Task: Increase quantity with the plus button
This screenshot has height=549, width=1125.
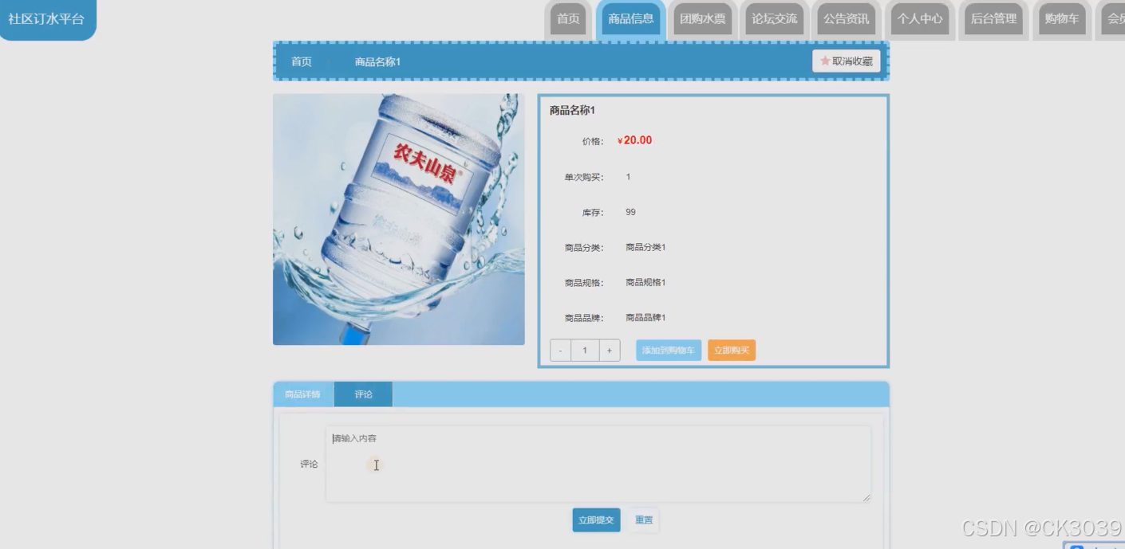Action: 610,351
